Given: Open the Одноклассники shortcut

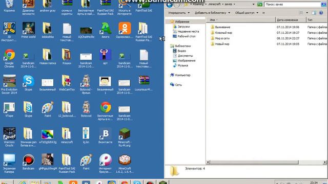Looking at the screenshot, I should tap(125, 30).
